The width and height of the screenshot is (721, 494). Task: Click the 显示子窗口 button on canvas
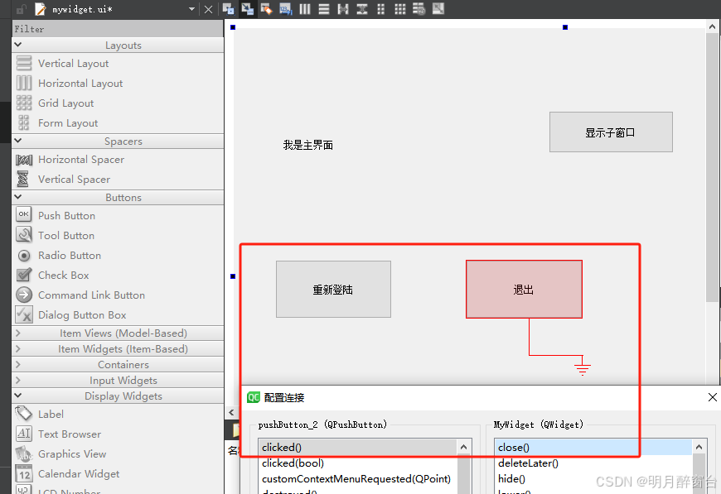(611, 132)
